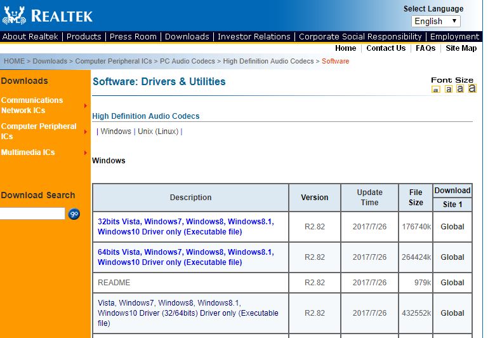Expand Communications Network ICs arrow

click(x=85, y=105)
